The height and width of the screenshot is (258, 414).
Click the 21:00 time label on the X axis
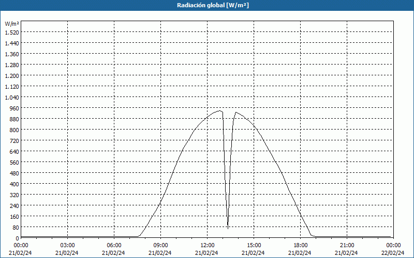(347, 245)
